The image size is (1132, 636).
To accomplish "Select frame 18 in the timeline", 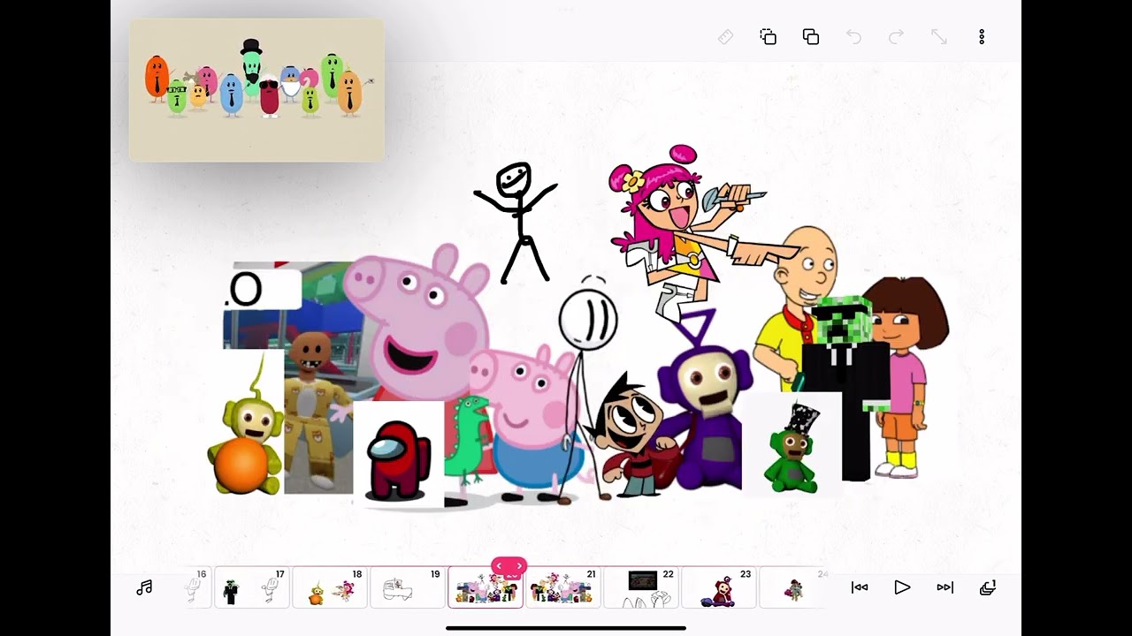I will pos(330,587).
